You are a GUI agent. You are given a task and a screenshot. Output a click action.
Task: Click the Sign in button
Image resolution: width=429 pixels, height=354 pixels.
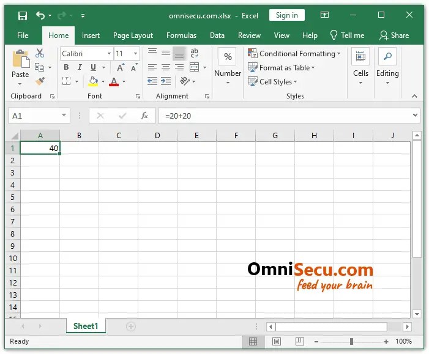point(287,15)
